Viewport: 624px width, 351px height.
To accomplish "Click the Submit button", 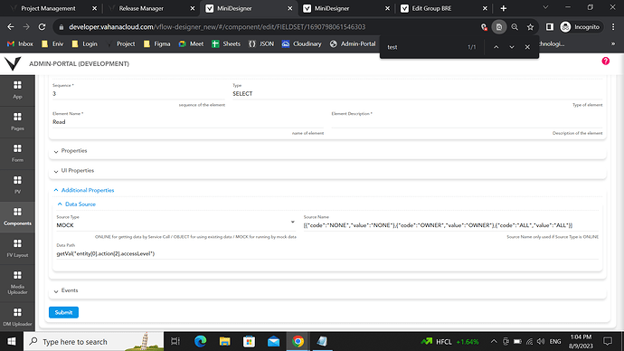I will (x=63, y=312).
